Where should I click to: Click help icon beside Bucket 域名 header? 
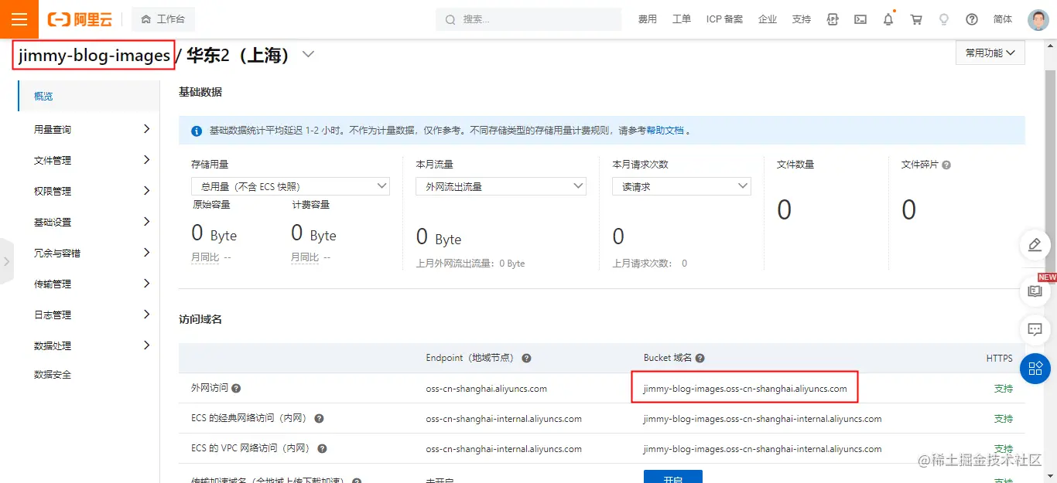pyautogui.click(x=700, y=359)
